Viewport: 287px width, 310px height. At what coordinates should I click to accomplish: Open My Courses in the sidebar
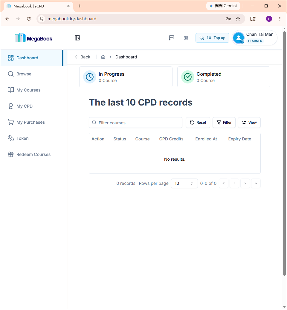pos(32,90)
